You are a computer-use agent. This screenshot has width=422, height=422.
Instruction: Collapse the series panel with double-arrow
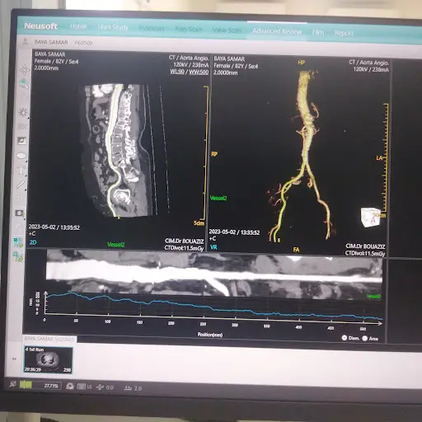click(x=14, y=359)
